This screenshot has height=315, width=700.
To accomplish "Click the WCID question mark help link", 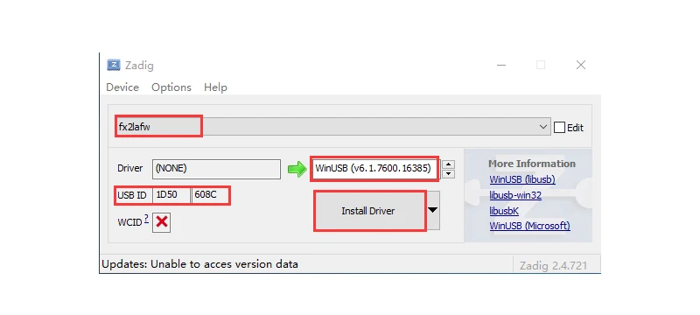I will 146,218.
